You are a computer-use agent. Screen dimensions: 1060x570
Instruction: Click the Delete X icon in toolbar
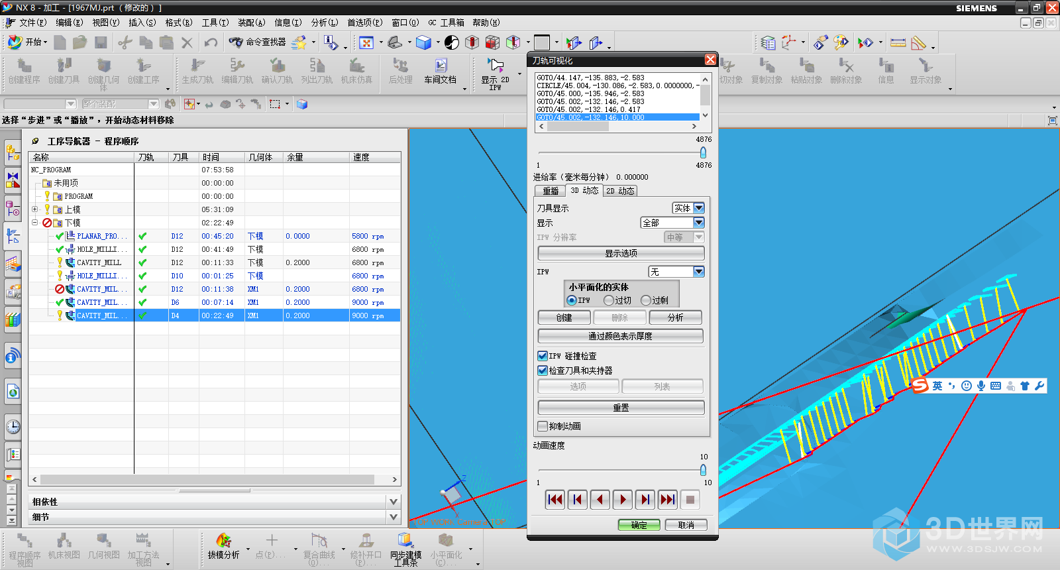point(187,42)
